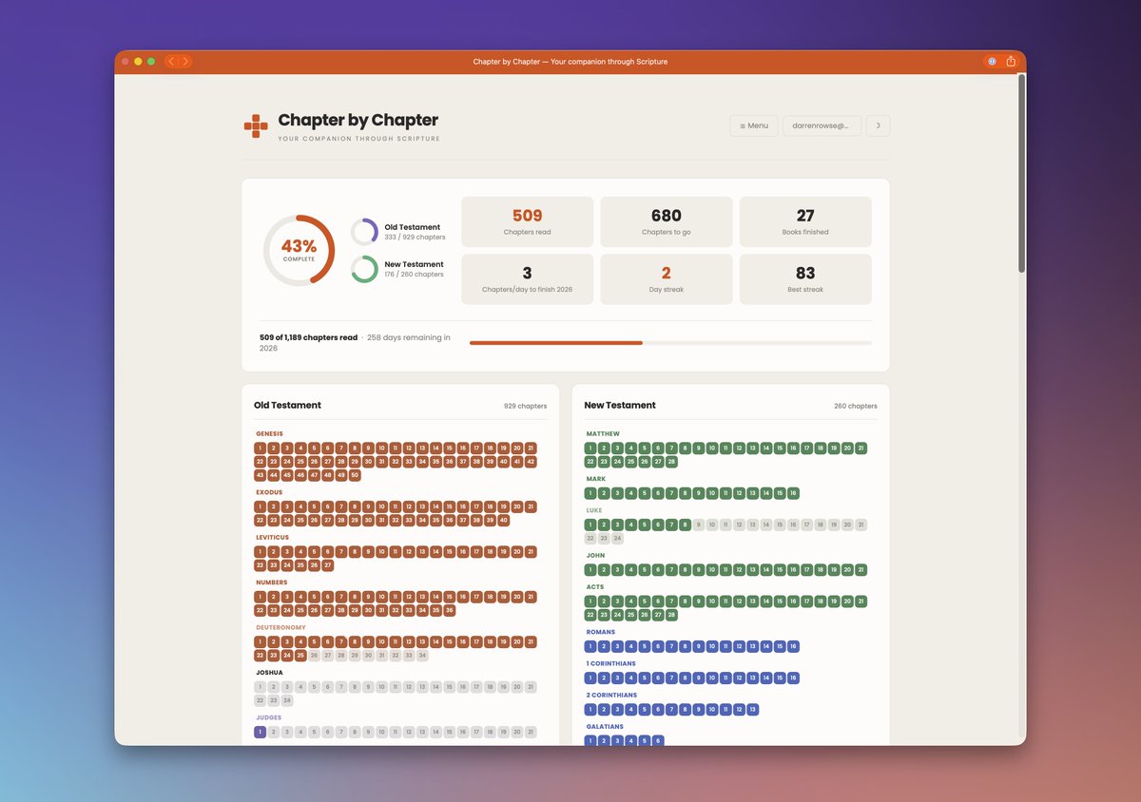This screenshot has height=802, width=1141.
Task: Toggle Deuteronomy chapter 25
Action: (300, 656)
